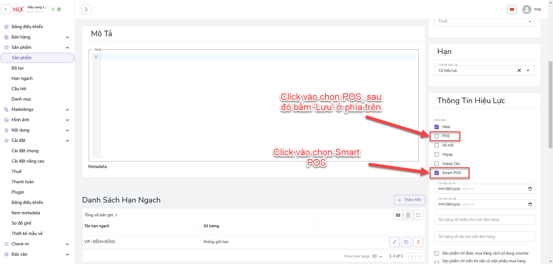
Task: Enable the Vnpay channel checkbox
Action: (437, 155)
